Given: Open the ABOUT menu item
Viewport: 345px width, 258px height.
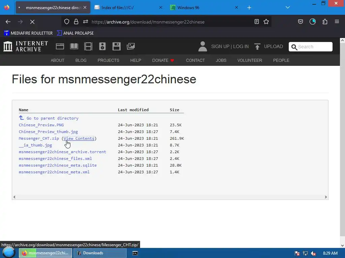Looking at the screenshot, I should pyautogui.click(x=57, y=60).
